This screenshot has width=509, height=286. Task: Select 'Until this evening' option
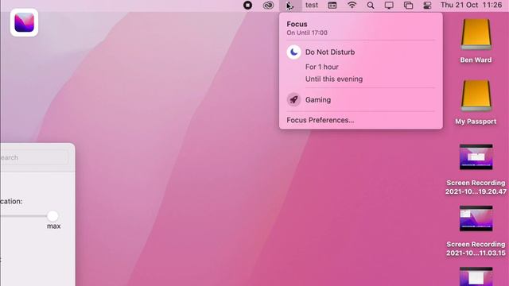coord(334,79)
